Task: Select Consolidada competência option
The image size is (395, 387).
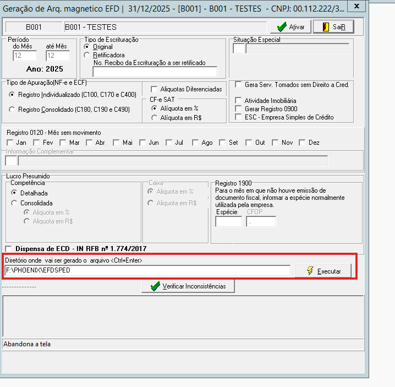Action: pyautogui.click(x=14, y=203)
